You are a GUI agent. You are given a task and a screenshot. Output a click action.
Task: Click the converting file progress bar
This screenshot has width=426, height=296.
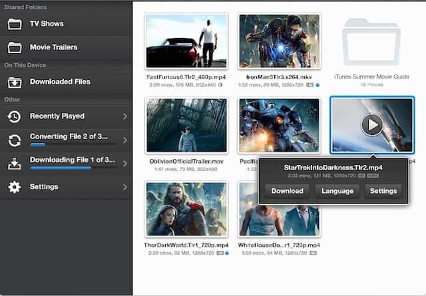[x=74, y=145]
